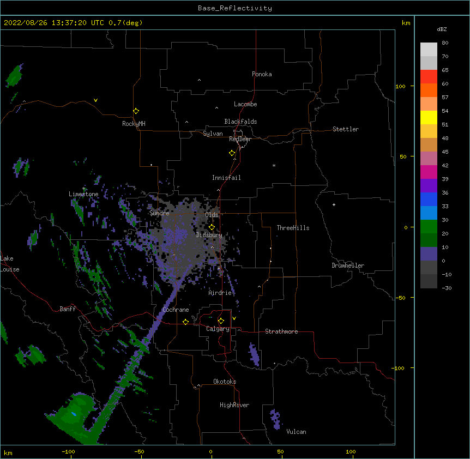Click the 80 value in the dBZ legend
This screenshot has width=470, height=459.
[445, 43]
